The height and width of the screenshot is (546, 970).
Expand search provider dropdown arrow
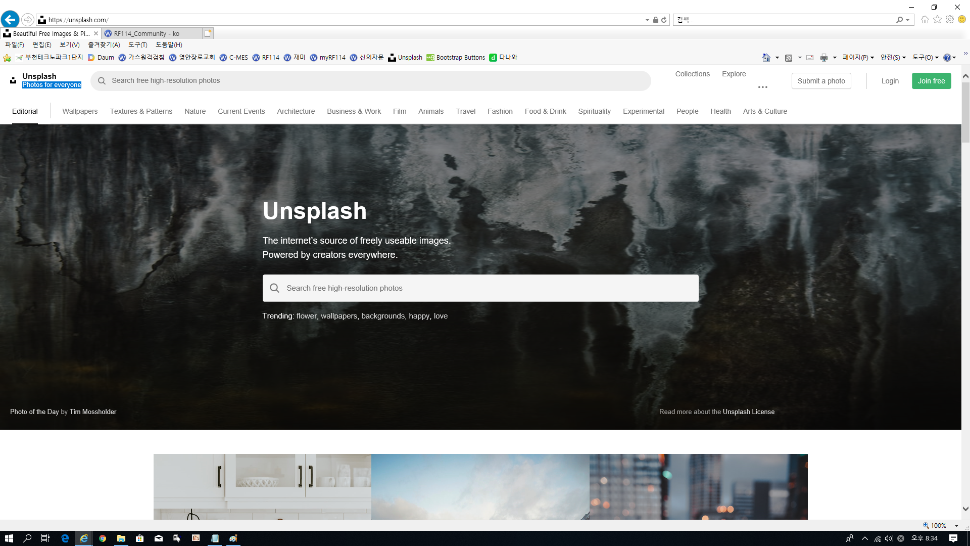908,20
